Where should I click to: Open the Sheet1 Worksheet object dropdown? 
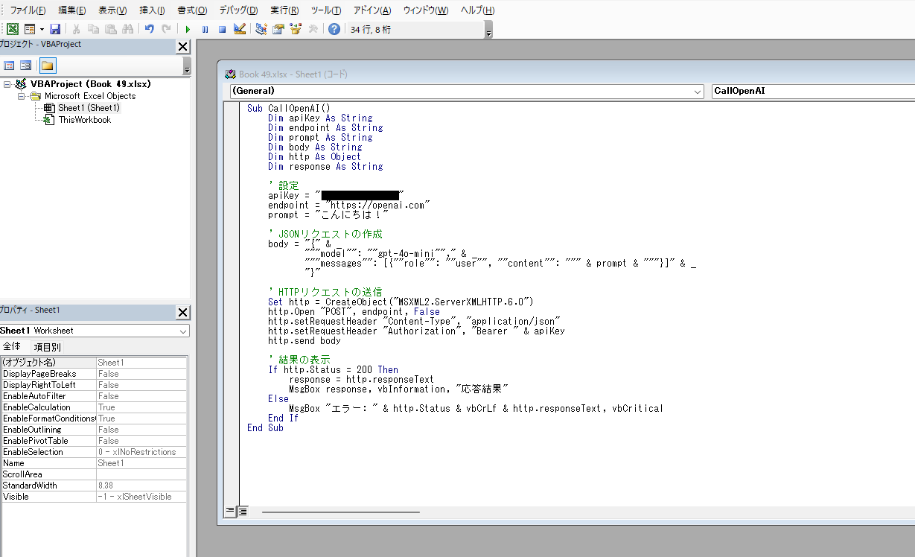pos(183,331)
